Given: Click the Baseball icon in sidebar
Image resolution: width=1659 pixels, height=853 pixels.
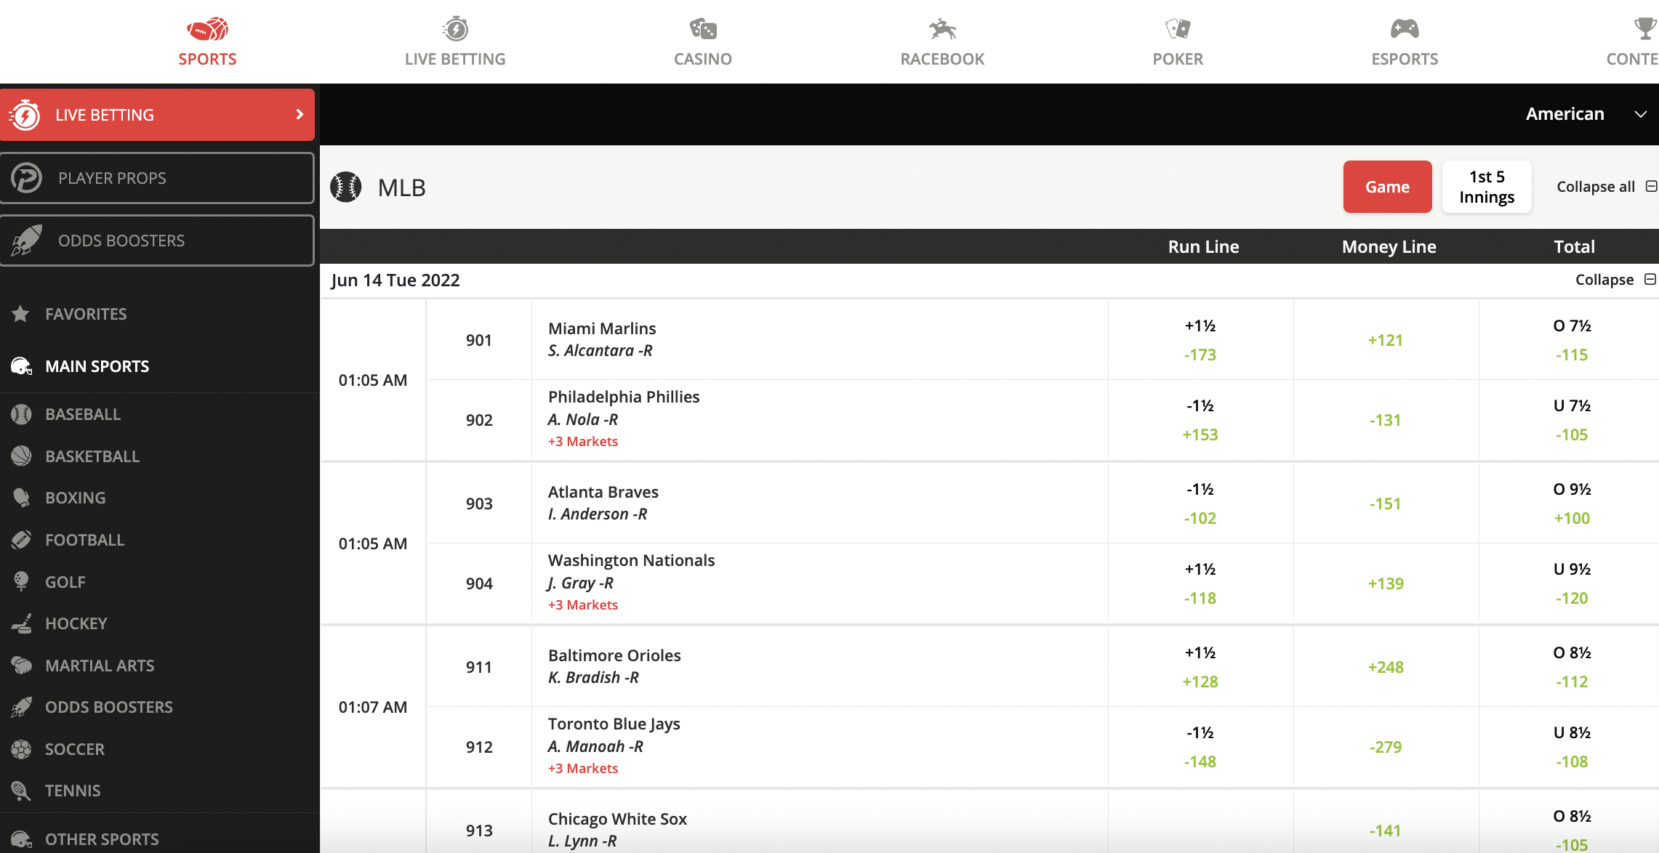Looking at the screenshot, I should click(x=21, y=414).
